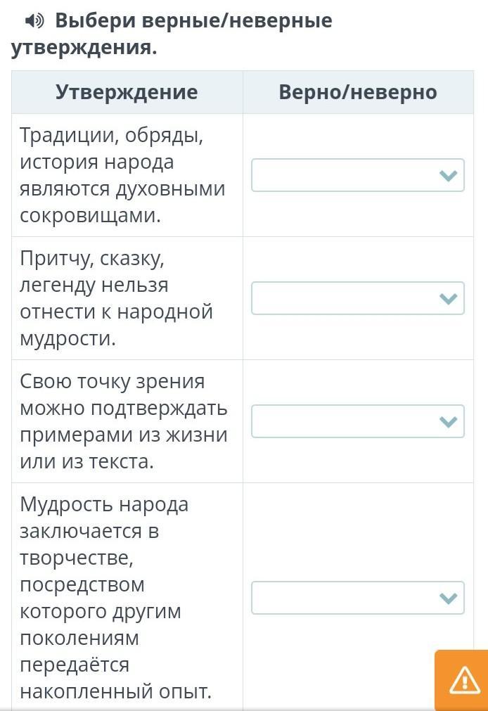488x711 pixels.
Task: Click the words 'накопленный опыт' in the last statement
Action: [x=115, y=691]
